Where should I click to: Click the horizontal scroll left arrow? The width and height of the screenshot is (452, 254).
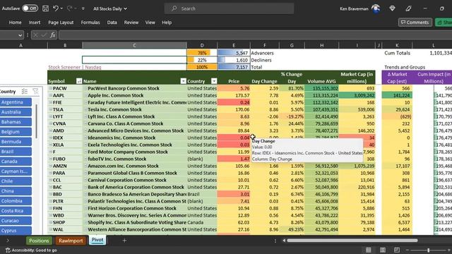pyautogui.click(x=284, y=241)
